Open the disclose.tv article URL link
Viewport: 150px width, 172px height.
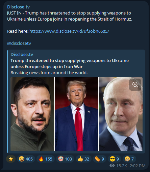[x=69, y=31]
